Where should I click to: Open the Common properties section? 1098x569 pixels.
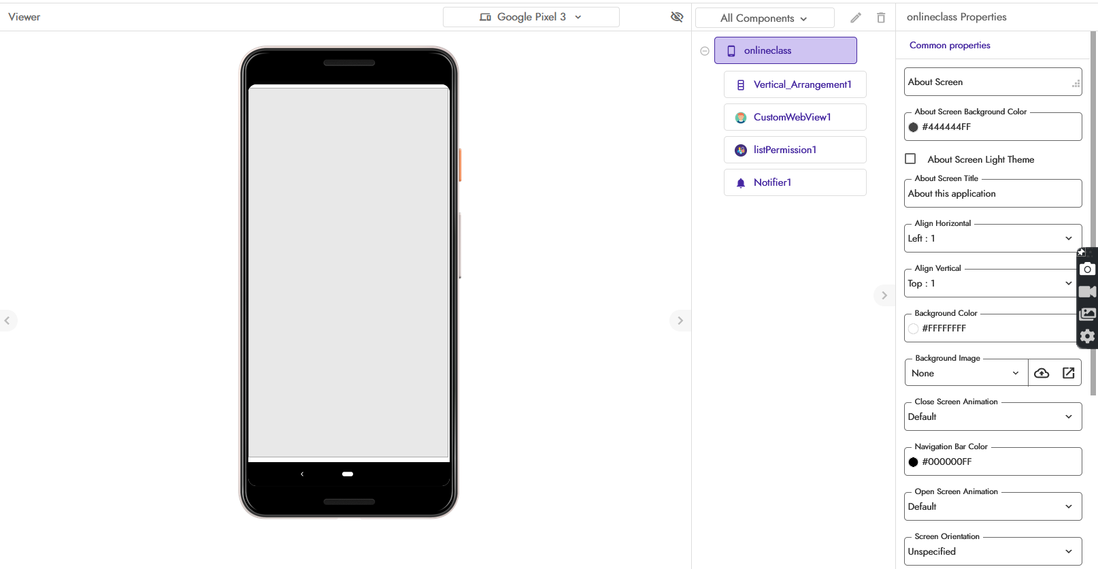[x=950, y=46]
